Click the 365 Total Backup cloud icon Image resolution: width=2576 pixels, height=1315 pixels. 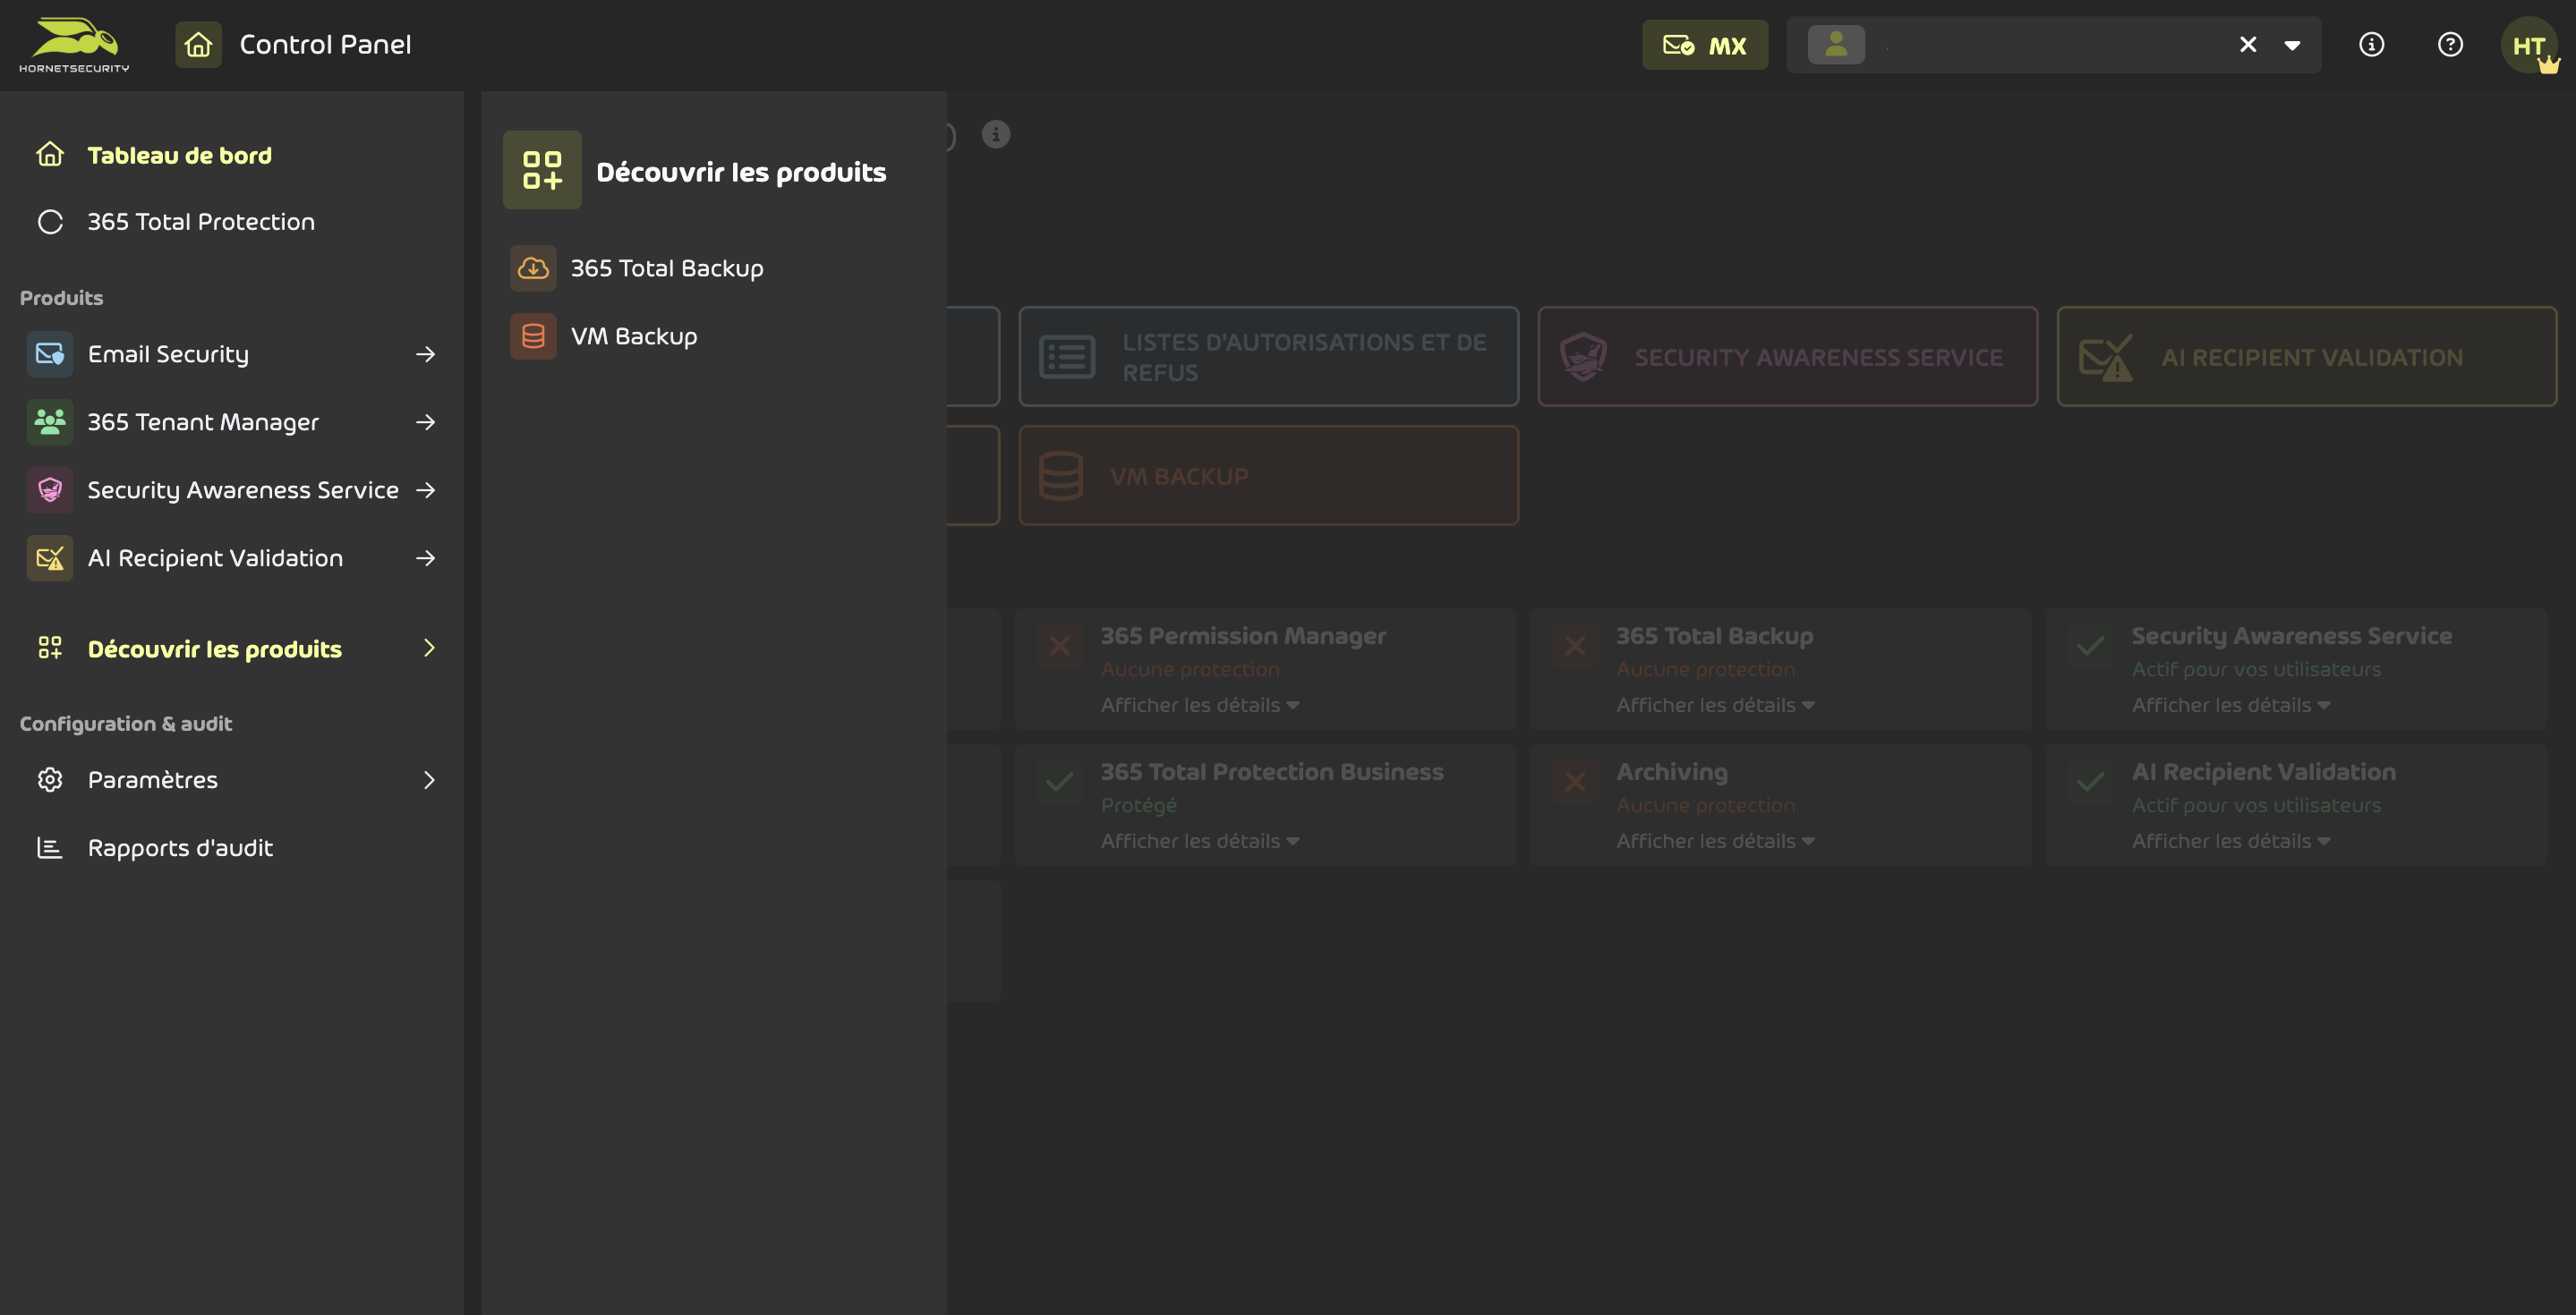pos(533,267)
